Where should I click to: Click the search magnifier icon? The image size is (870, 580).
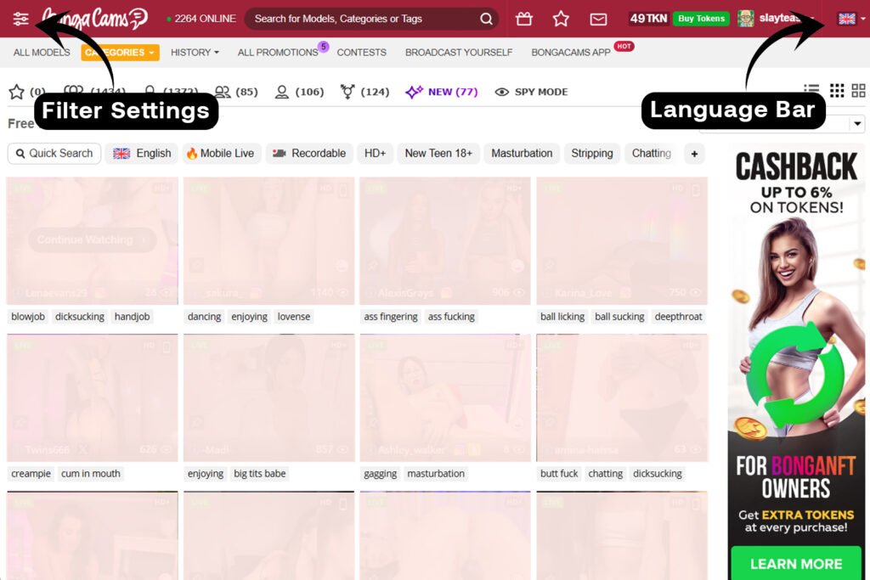[486, 19]
